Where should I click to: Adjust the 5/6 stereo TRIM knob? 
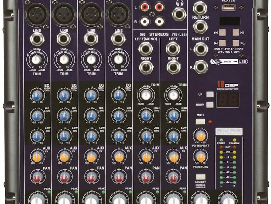click(146, 95)
